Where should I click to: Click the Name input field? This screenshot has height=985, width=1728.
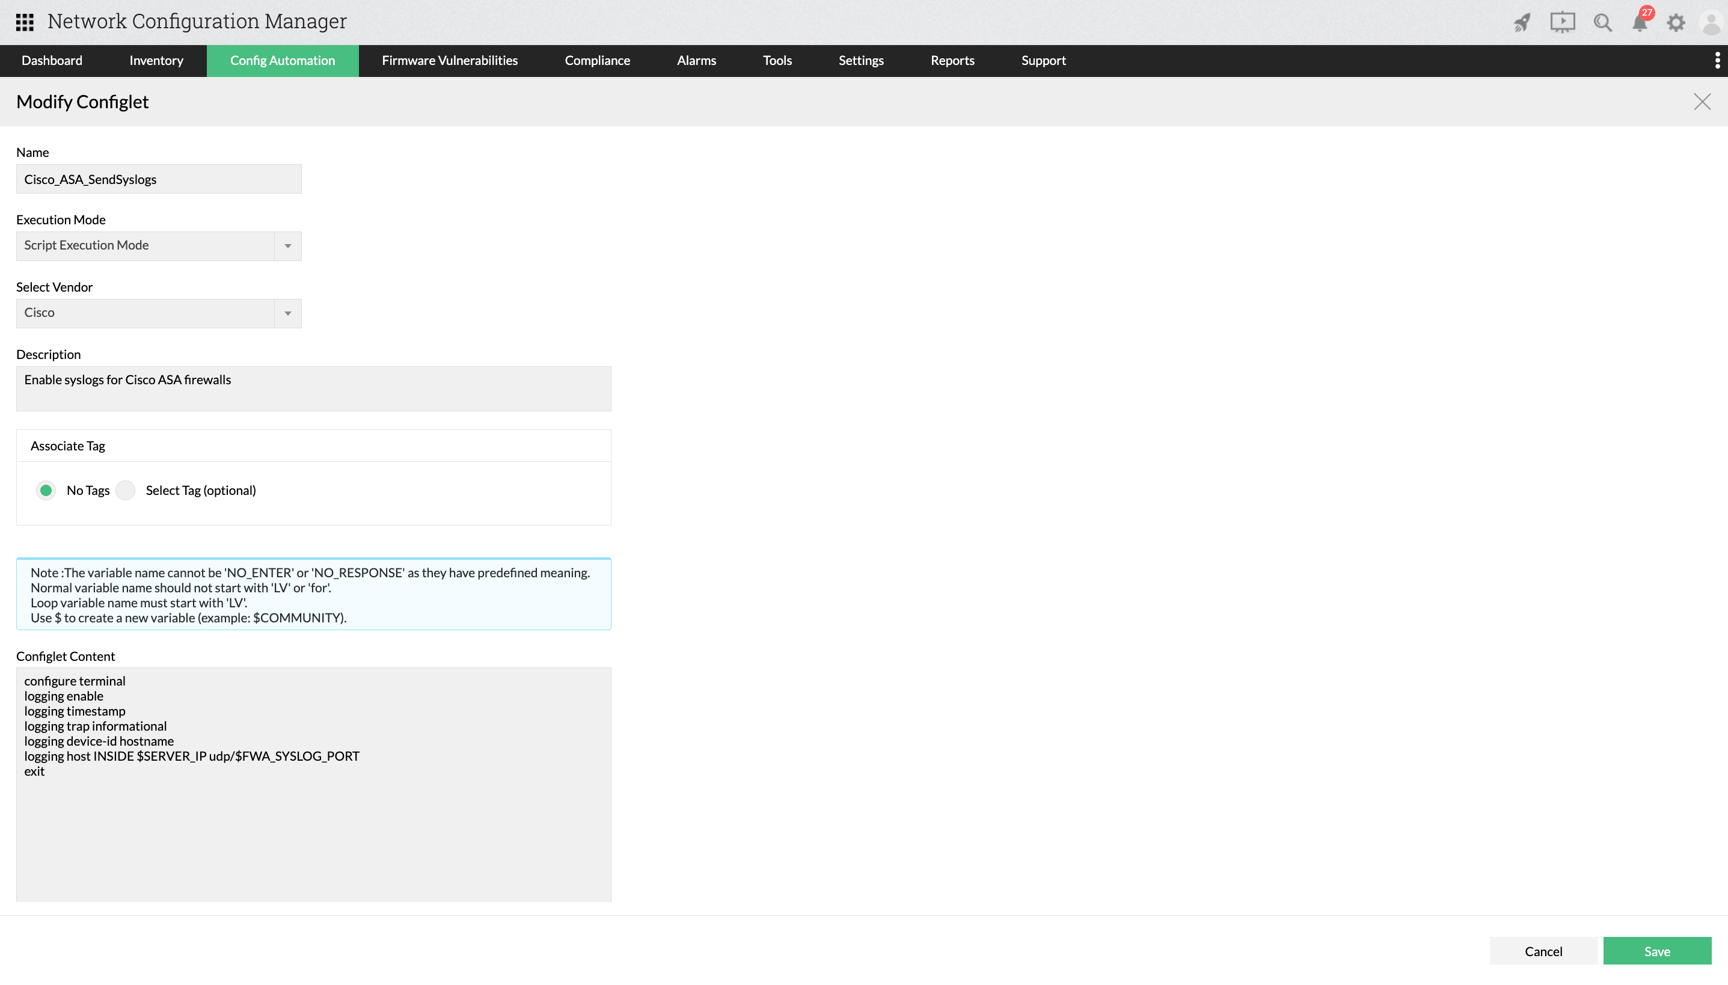pos(158,179)
